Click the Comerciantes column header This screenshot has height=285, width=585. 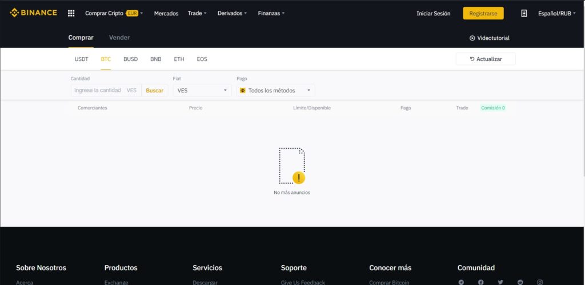click(x=92, y=108)
